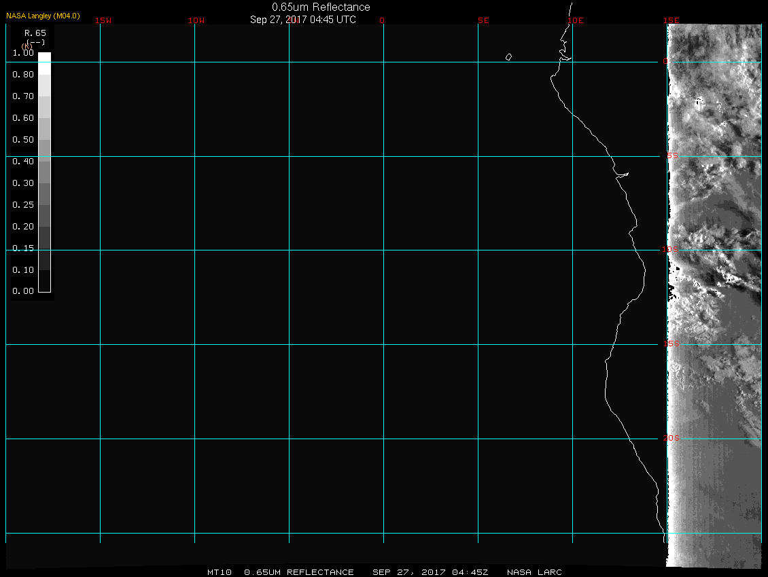Click the 1.00 white color scale swatch
Viewport: 768px width, 577px height.
[45, 63]
